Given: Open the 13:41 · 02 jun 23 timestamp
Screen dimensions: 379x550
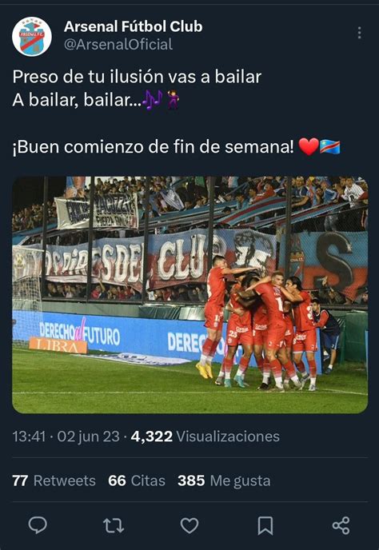Looking at the screenshot, I should click(x=66, y=436).
